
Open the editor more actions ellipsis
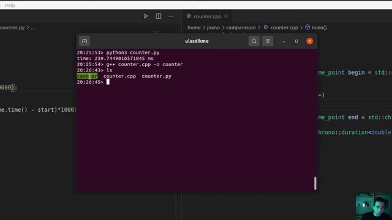coord(171,16)
